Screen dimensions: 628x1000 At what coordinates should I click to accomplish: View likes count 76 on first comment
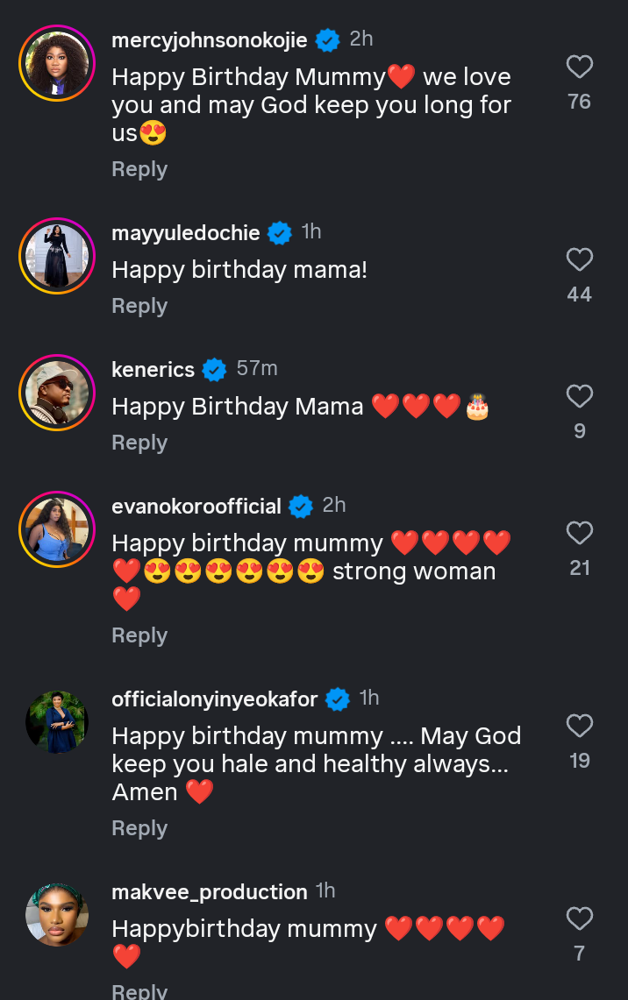point(579,102)
